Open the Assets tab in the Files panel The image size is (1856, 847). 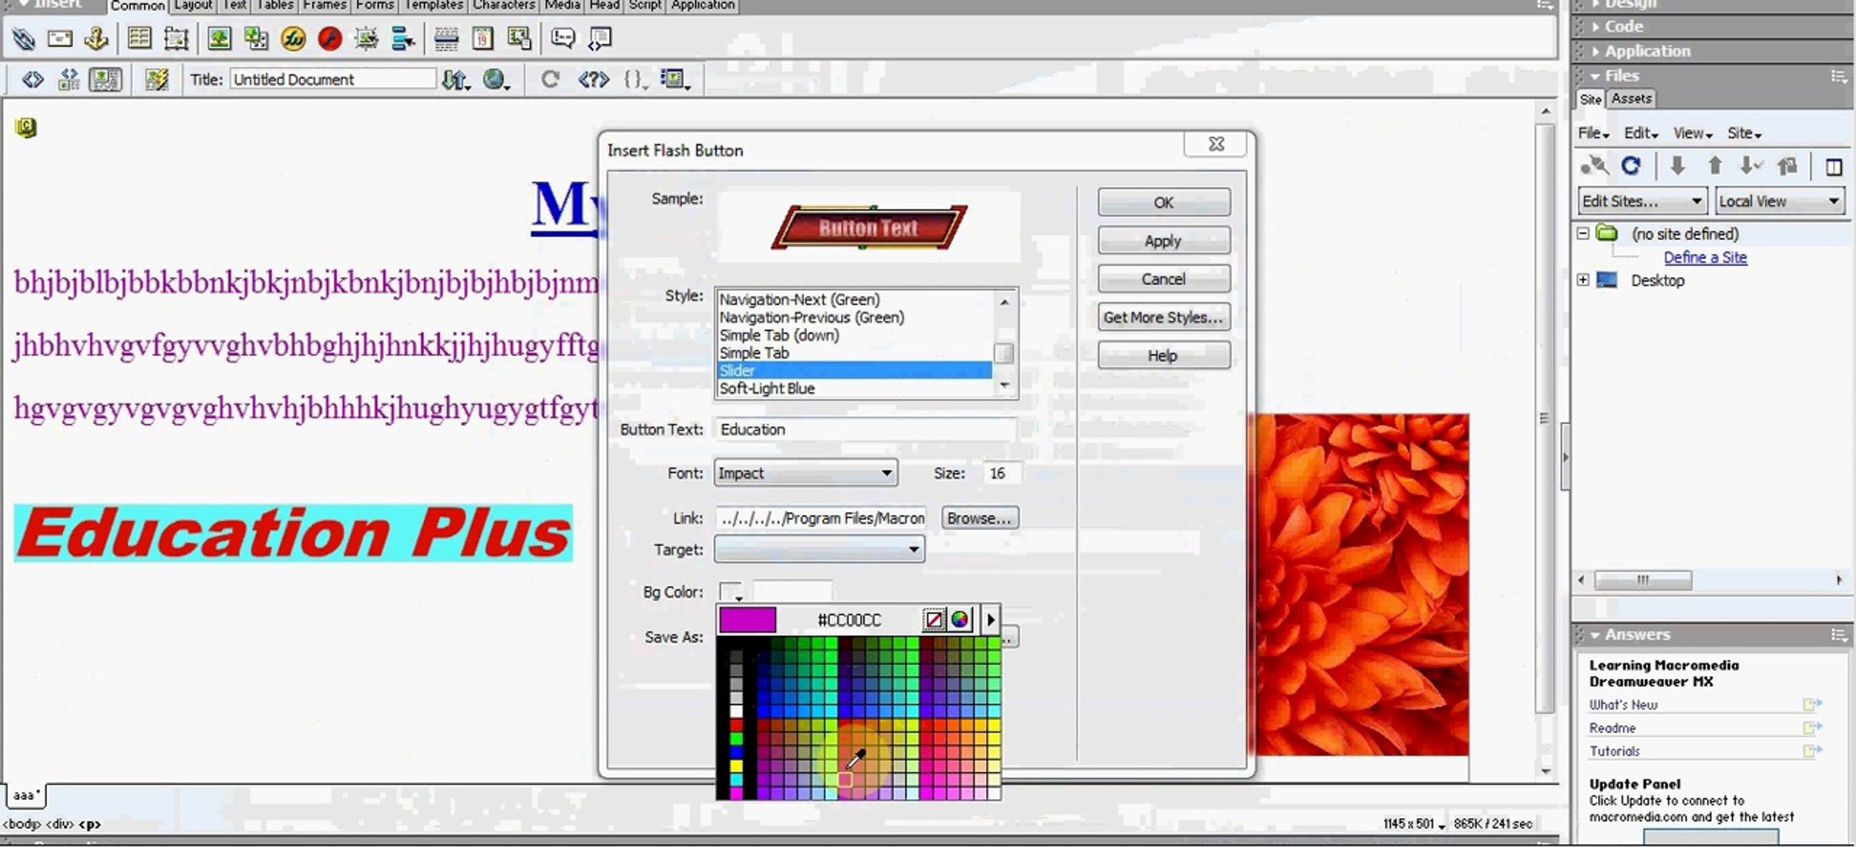coord(1631,99)
